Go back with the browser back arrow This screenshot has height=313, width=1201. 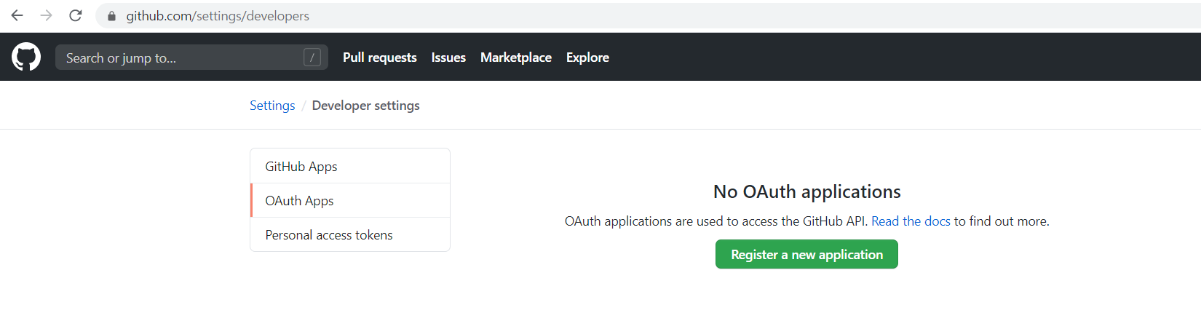17,15
